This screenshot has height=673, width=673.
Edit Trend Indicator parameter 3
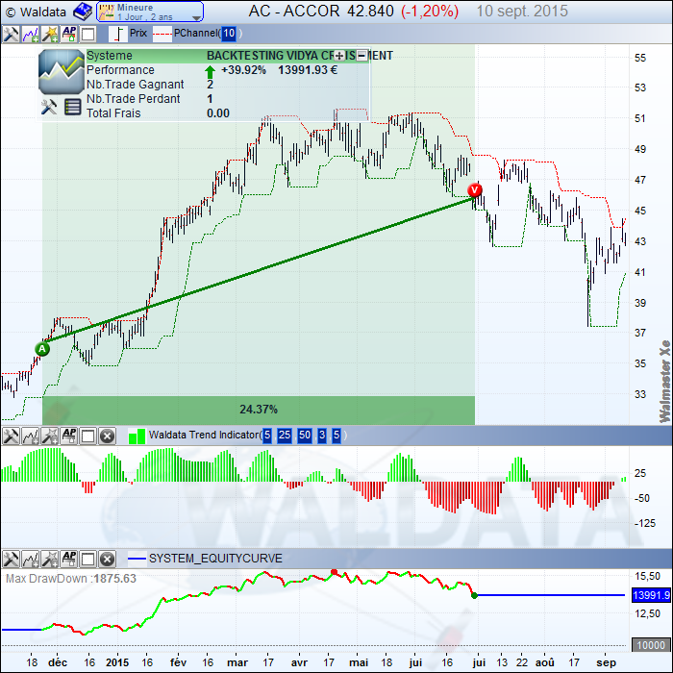[x=322, y=436]
